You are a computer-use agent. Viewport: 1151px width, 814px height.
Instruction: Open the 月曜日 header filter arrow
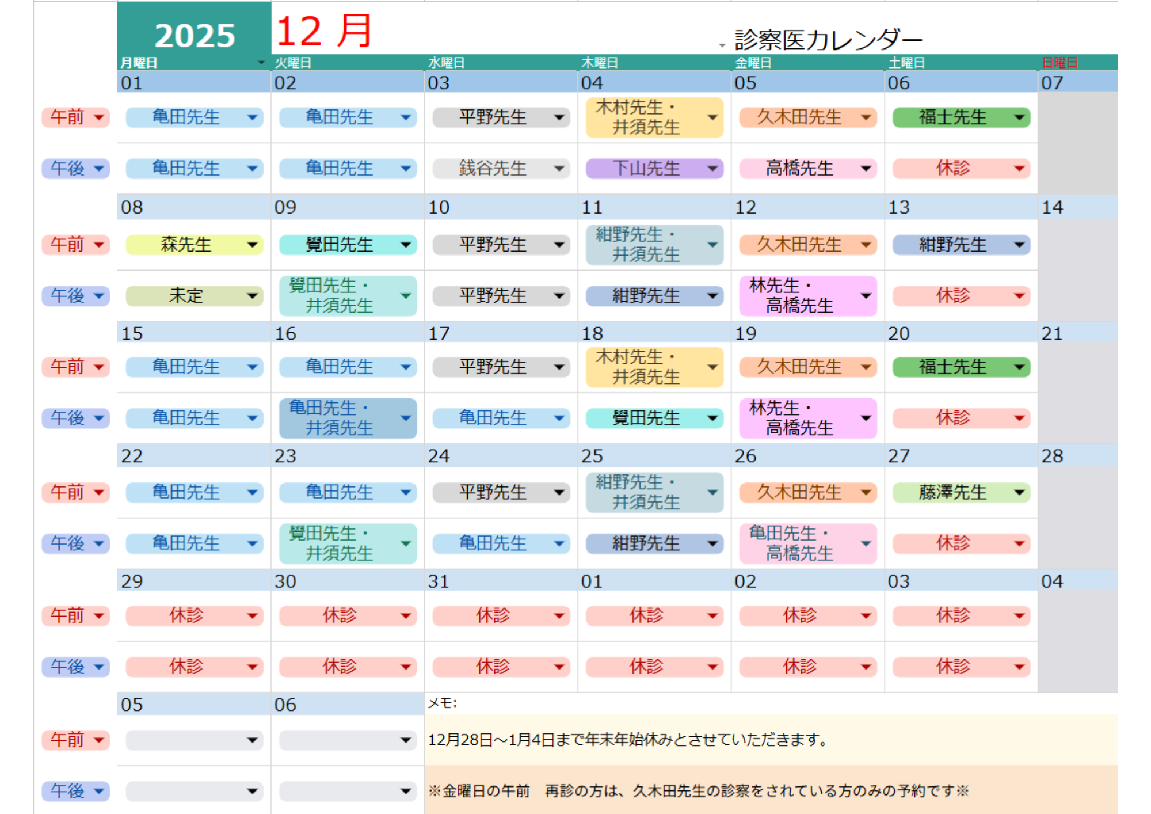(261, 63)
